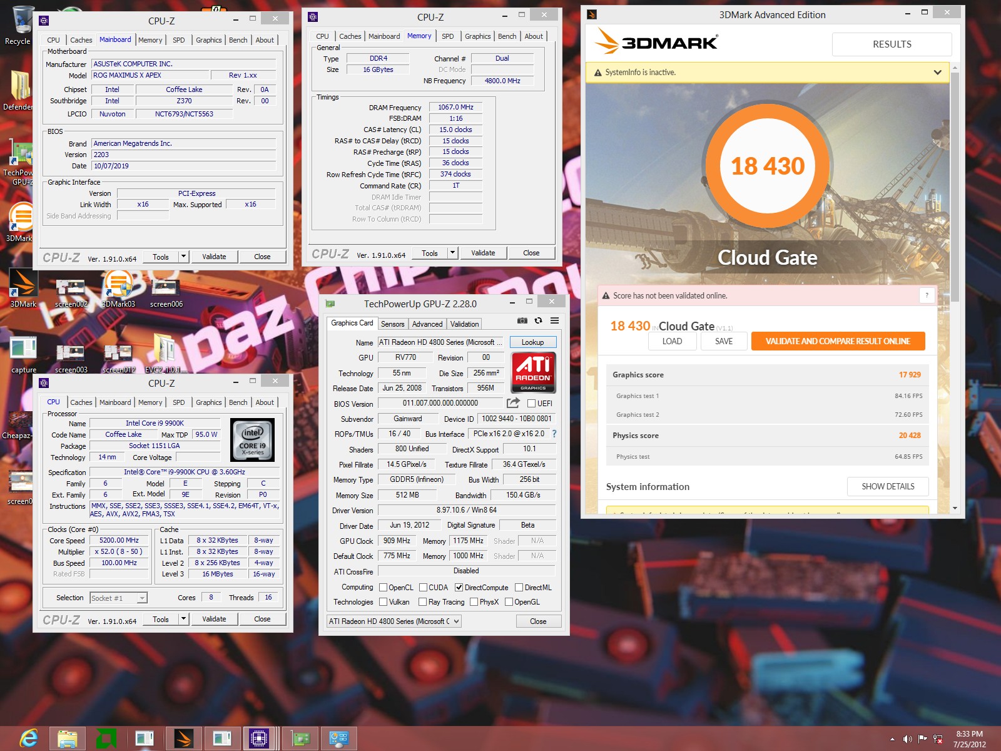The height and width of the screenshot is (751, 1001).
Task: Click LOAD button in 3DMark
Action: (x=672, y=341)
